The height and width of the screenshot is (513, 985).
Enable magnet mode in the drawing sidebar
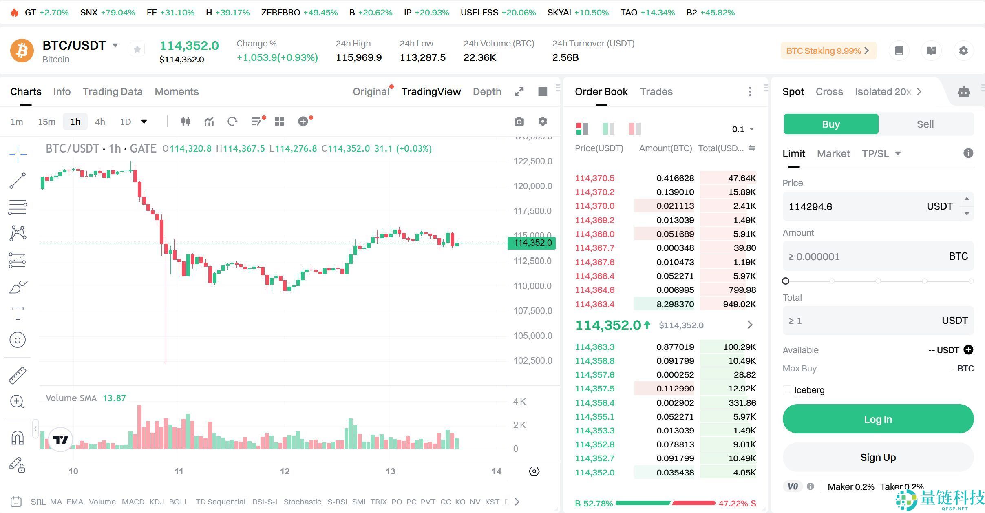tap(17, 438)
